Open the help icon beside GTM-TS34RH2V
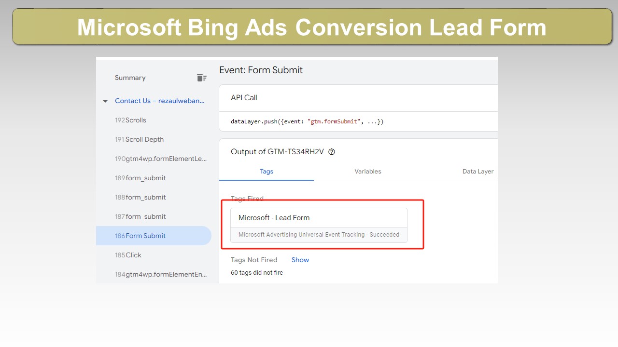Screen dimensions: 618x347 (x=332, y=152)
